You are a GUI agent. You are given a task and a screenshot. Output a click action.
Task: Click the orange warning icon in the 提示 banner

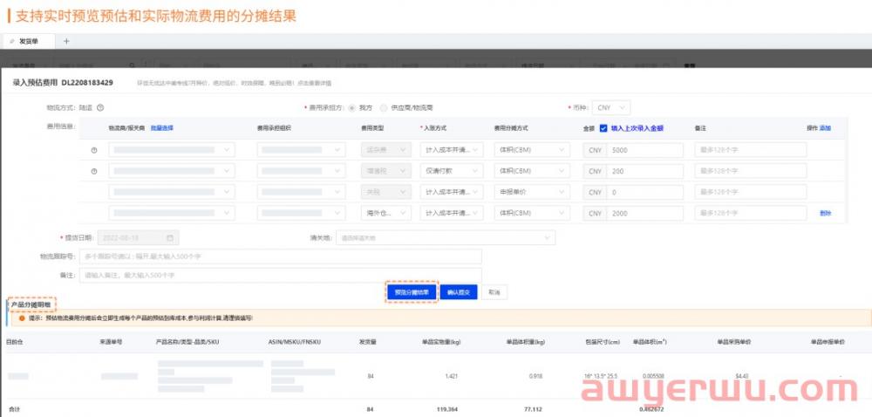point(22,318)
